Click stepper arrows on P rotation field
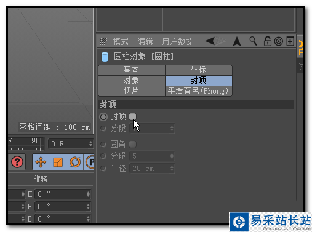The width and height of the screenshot is (312, 232). pyautogui.click(x=88, y=206)
